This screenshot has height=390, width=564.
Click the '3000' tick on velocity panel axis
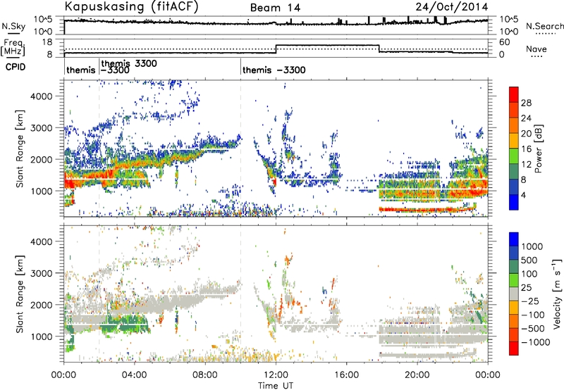(x=41, y=273)
